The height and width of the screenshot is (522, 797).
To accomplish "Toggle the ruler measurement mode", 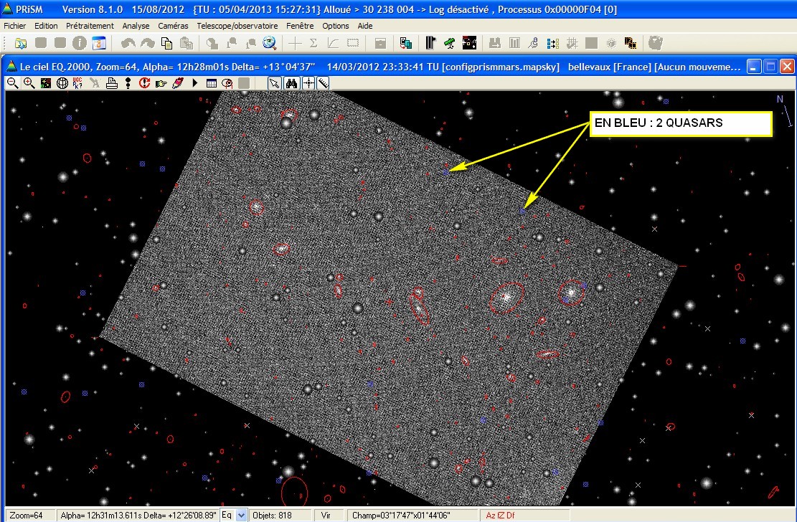I will (x=324, y=83).
